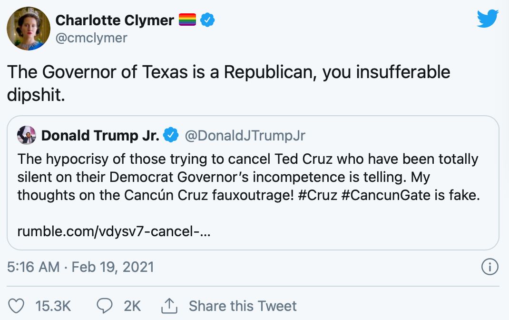The image size is (509, 320).
Task: Click the 2K replies count
Action: [132, 306]
